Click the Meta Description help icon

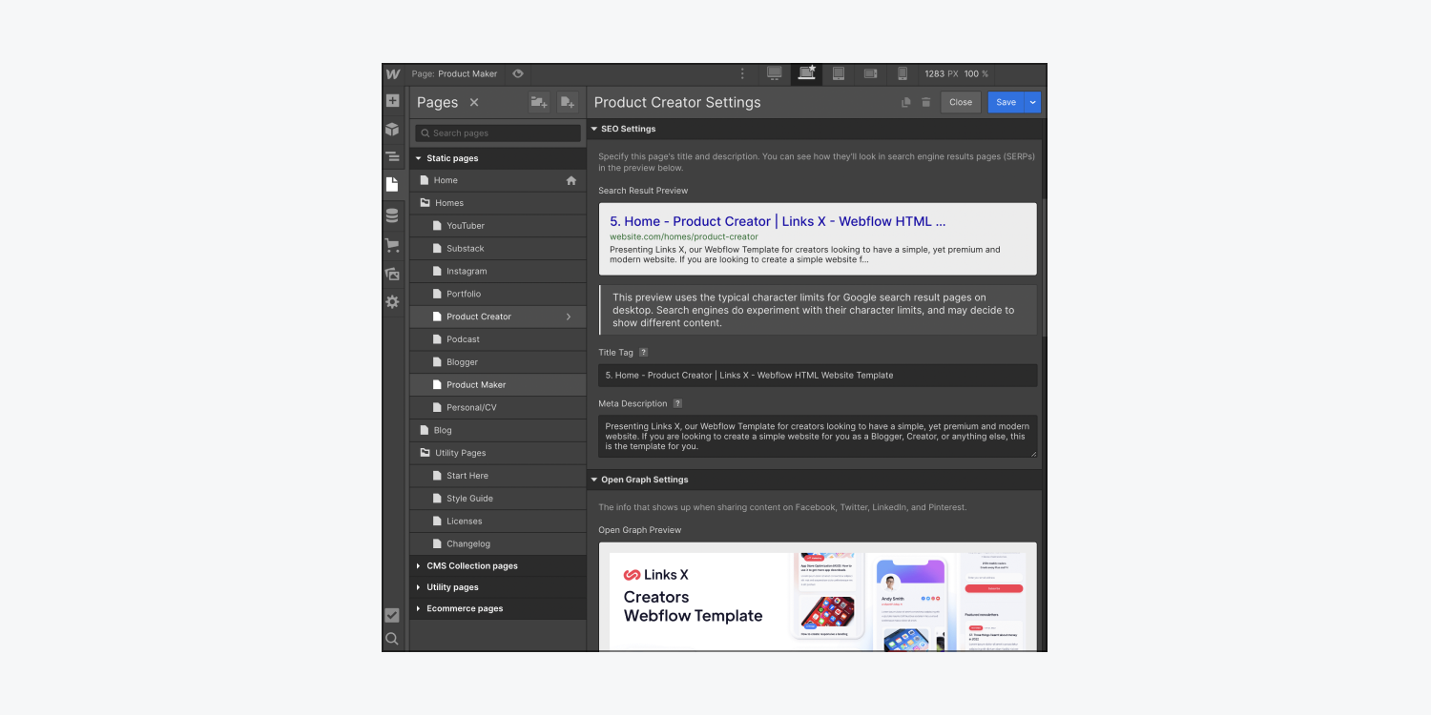pos(677,403)
